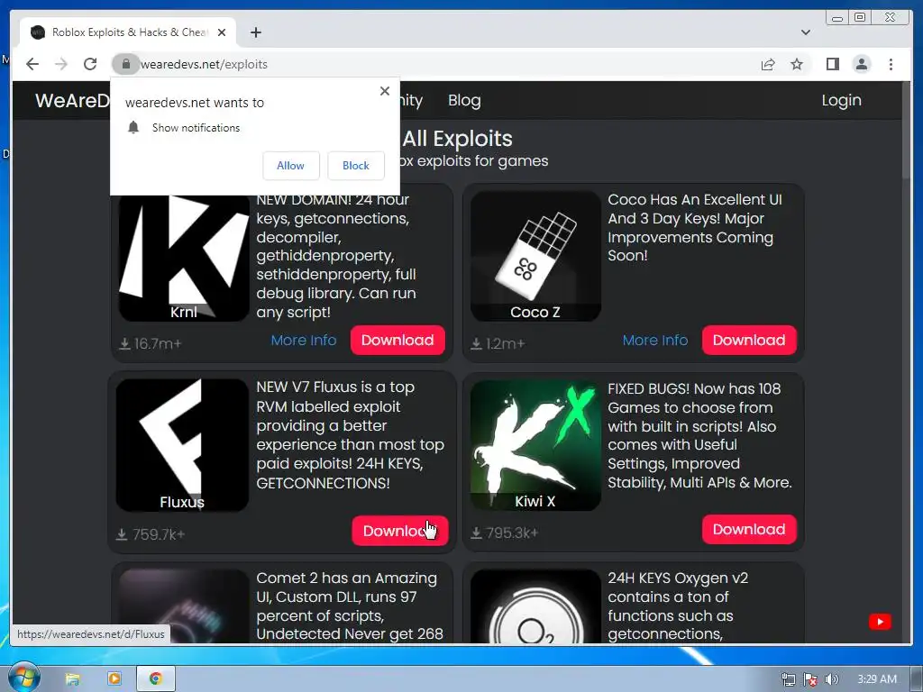Click the Chrome taskbar icon
Screen dimensions: 923x692
[155, 679]
